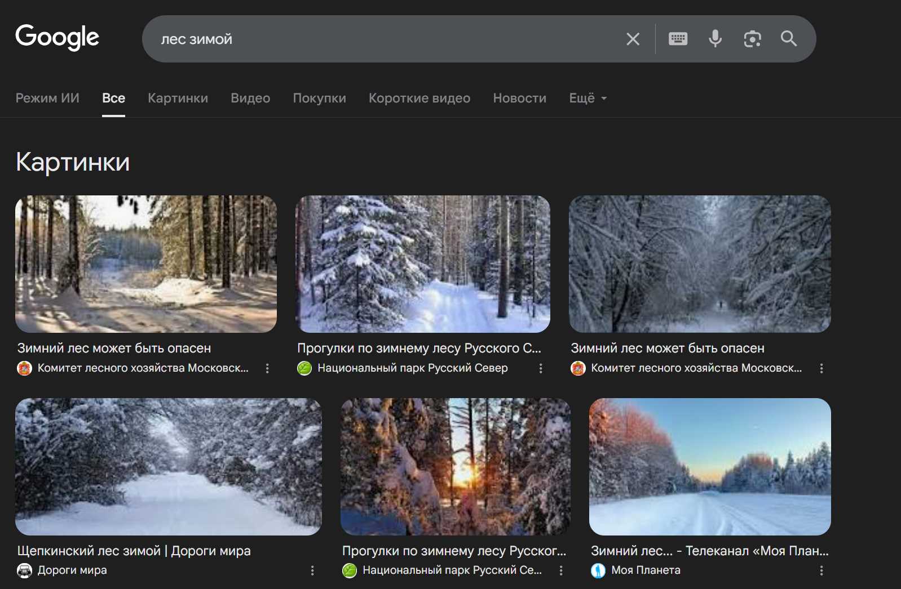Screen dimensions: 901x589
Task: Open thumbnail of snow-laden branches arching over path
Action: [700, 264]
